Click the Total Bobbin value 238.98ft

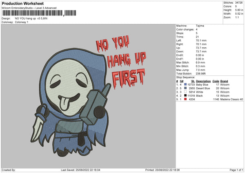click(x=201, y=73)
